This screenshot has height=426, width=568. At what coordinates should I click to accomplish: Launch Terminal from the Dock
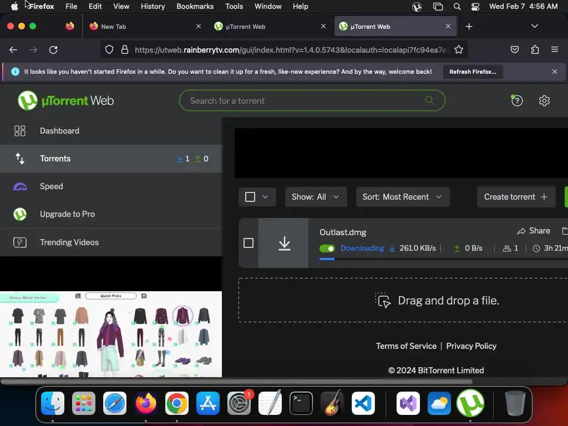click(x=301, y=403)
